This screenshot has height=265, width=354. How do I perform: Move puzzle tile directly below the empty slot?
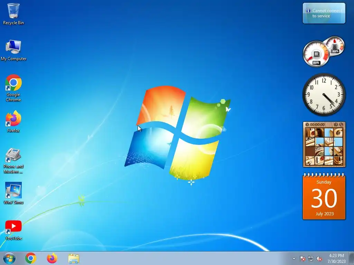tap(310, 160)
